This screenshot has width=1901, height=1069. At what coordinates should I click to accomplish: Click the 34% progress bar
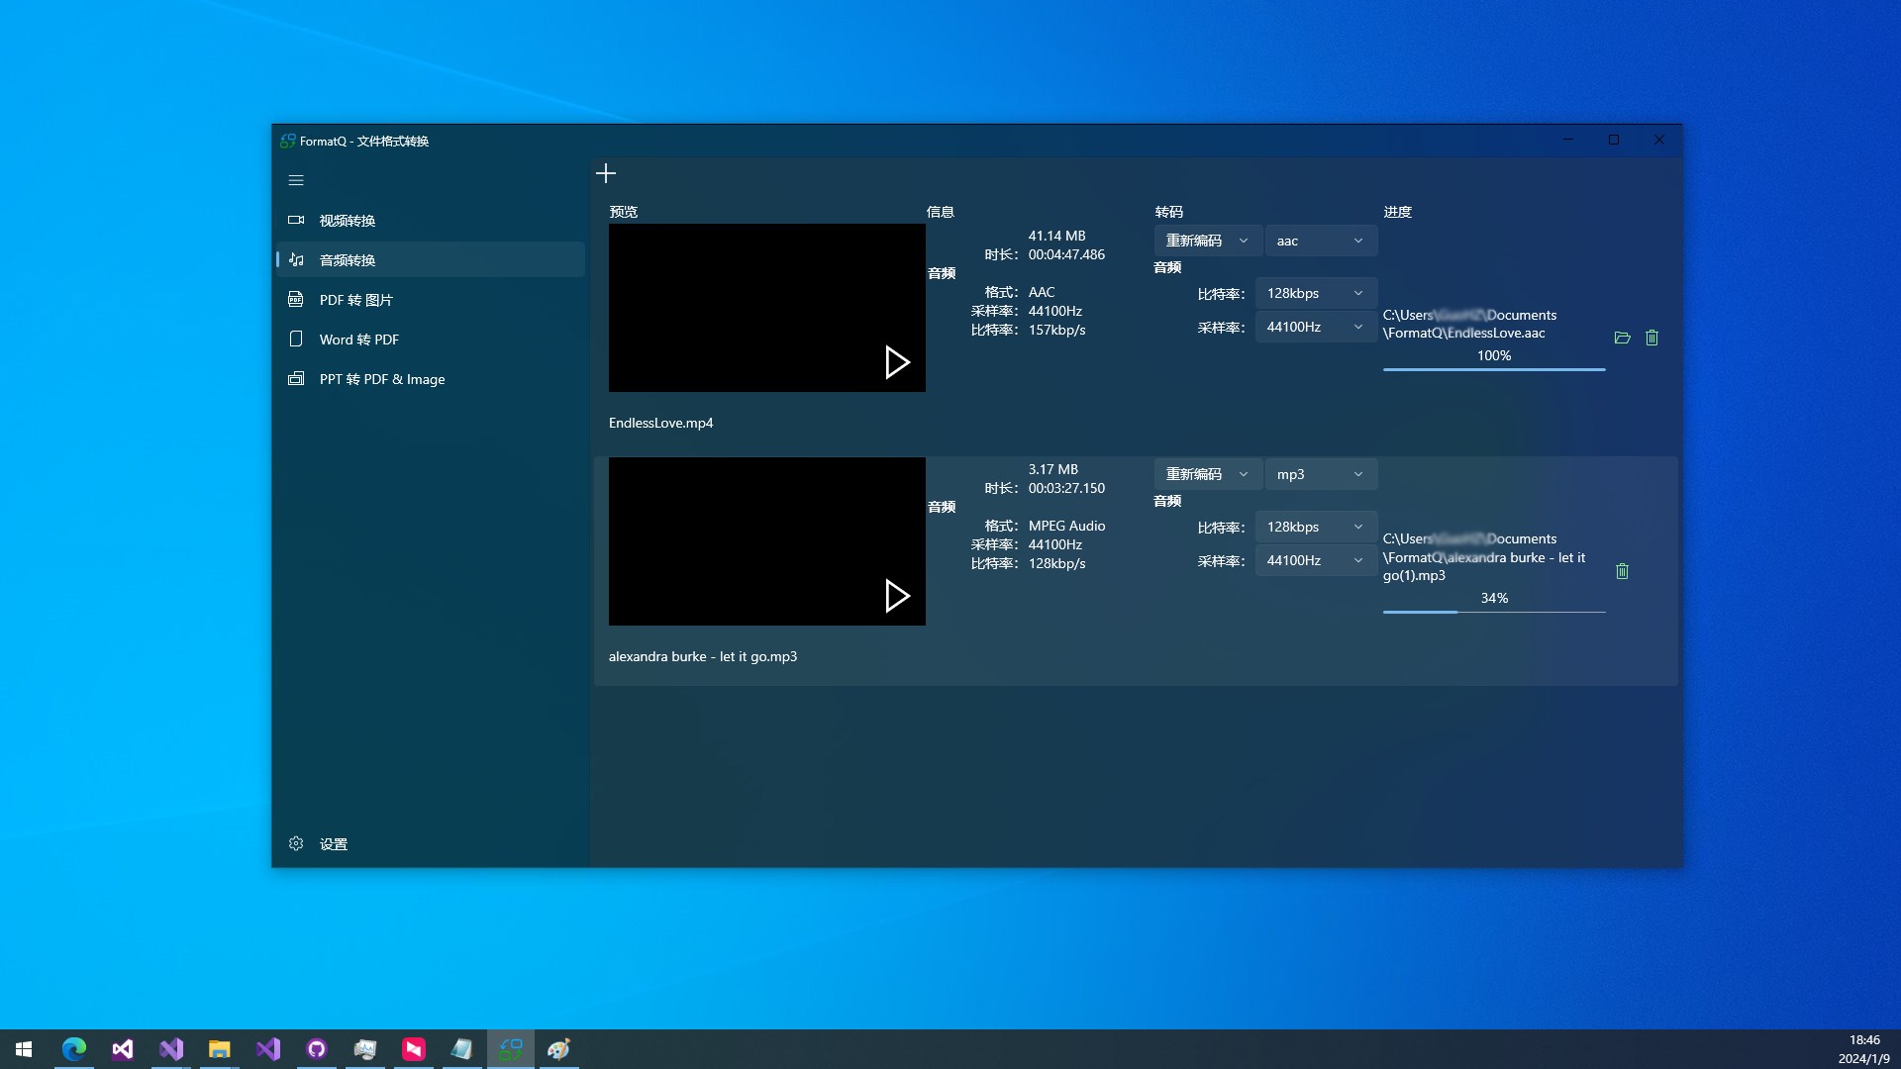click(x=1493, y=612)
